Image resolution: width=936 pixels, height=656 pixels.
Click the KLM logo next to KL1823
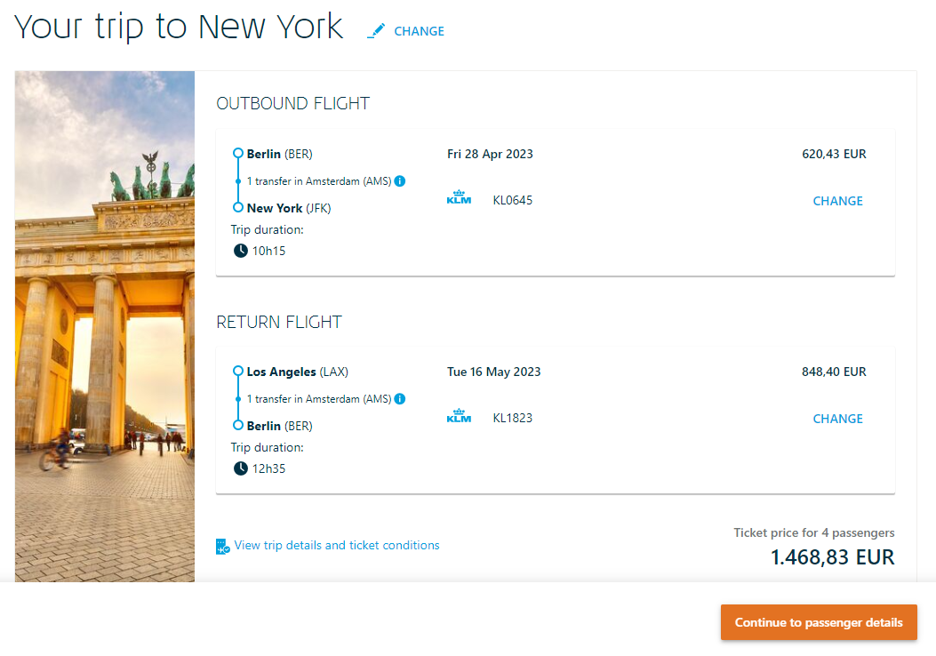click(459, 415)
